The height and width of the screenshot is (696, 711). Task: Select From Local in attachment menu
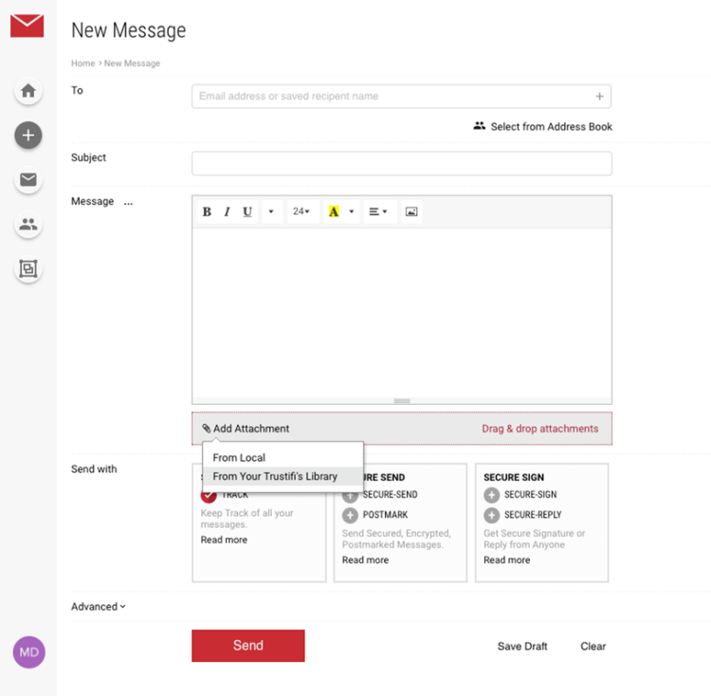click(239, 458)
